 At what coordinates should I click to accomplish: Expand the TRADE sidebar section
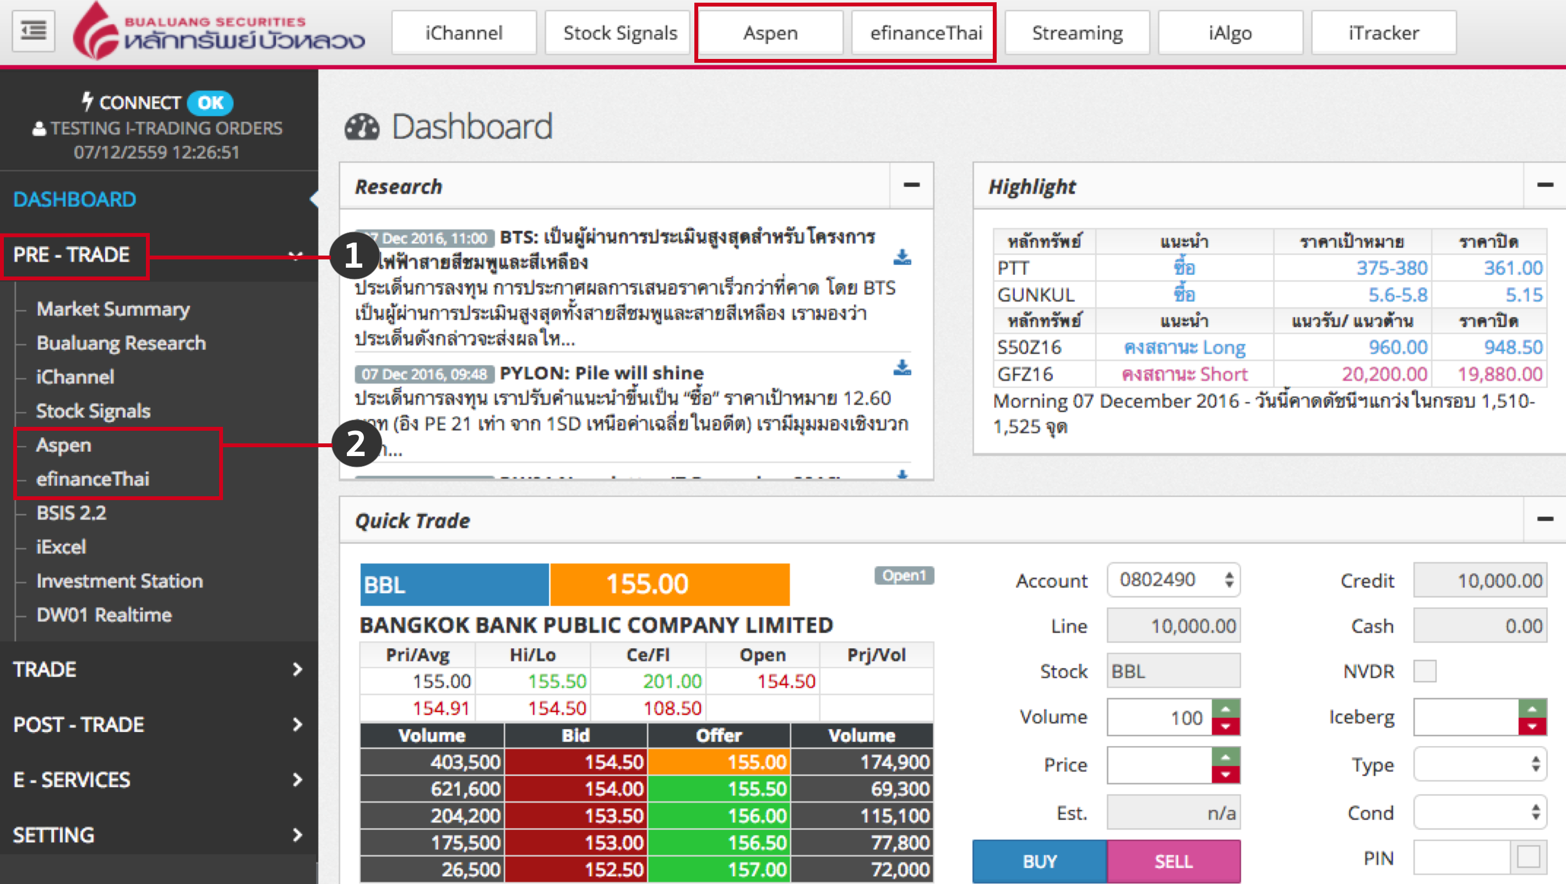pyautogui.click(x=158, y=669)
